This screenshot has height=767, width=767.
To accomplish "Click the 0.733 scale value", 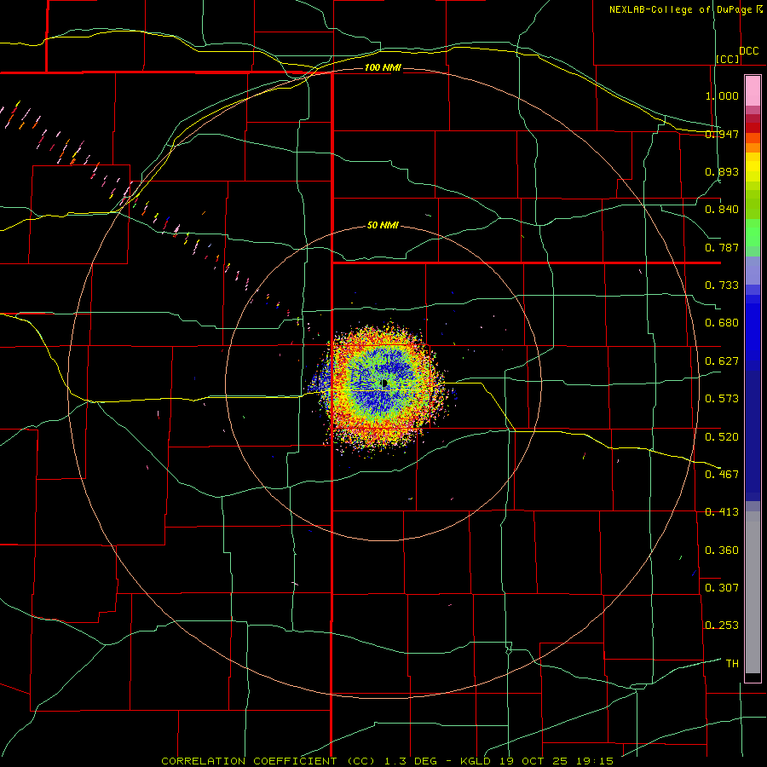I will click(x=722, y=285).
